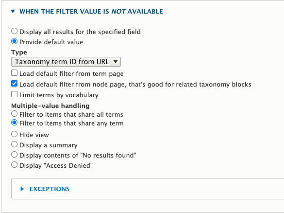Enable Limit terms by vocabulary checkbox

14,94
